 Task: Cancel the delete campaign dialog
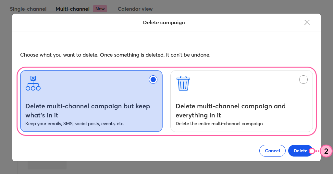click(272, 151)
